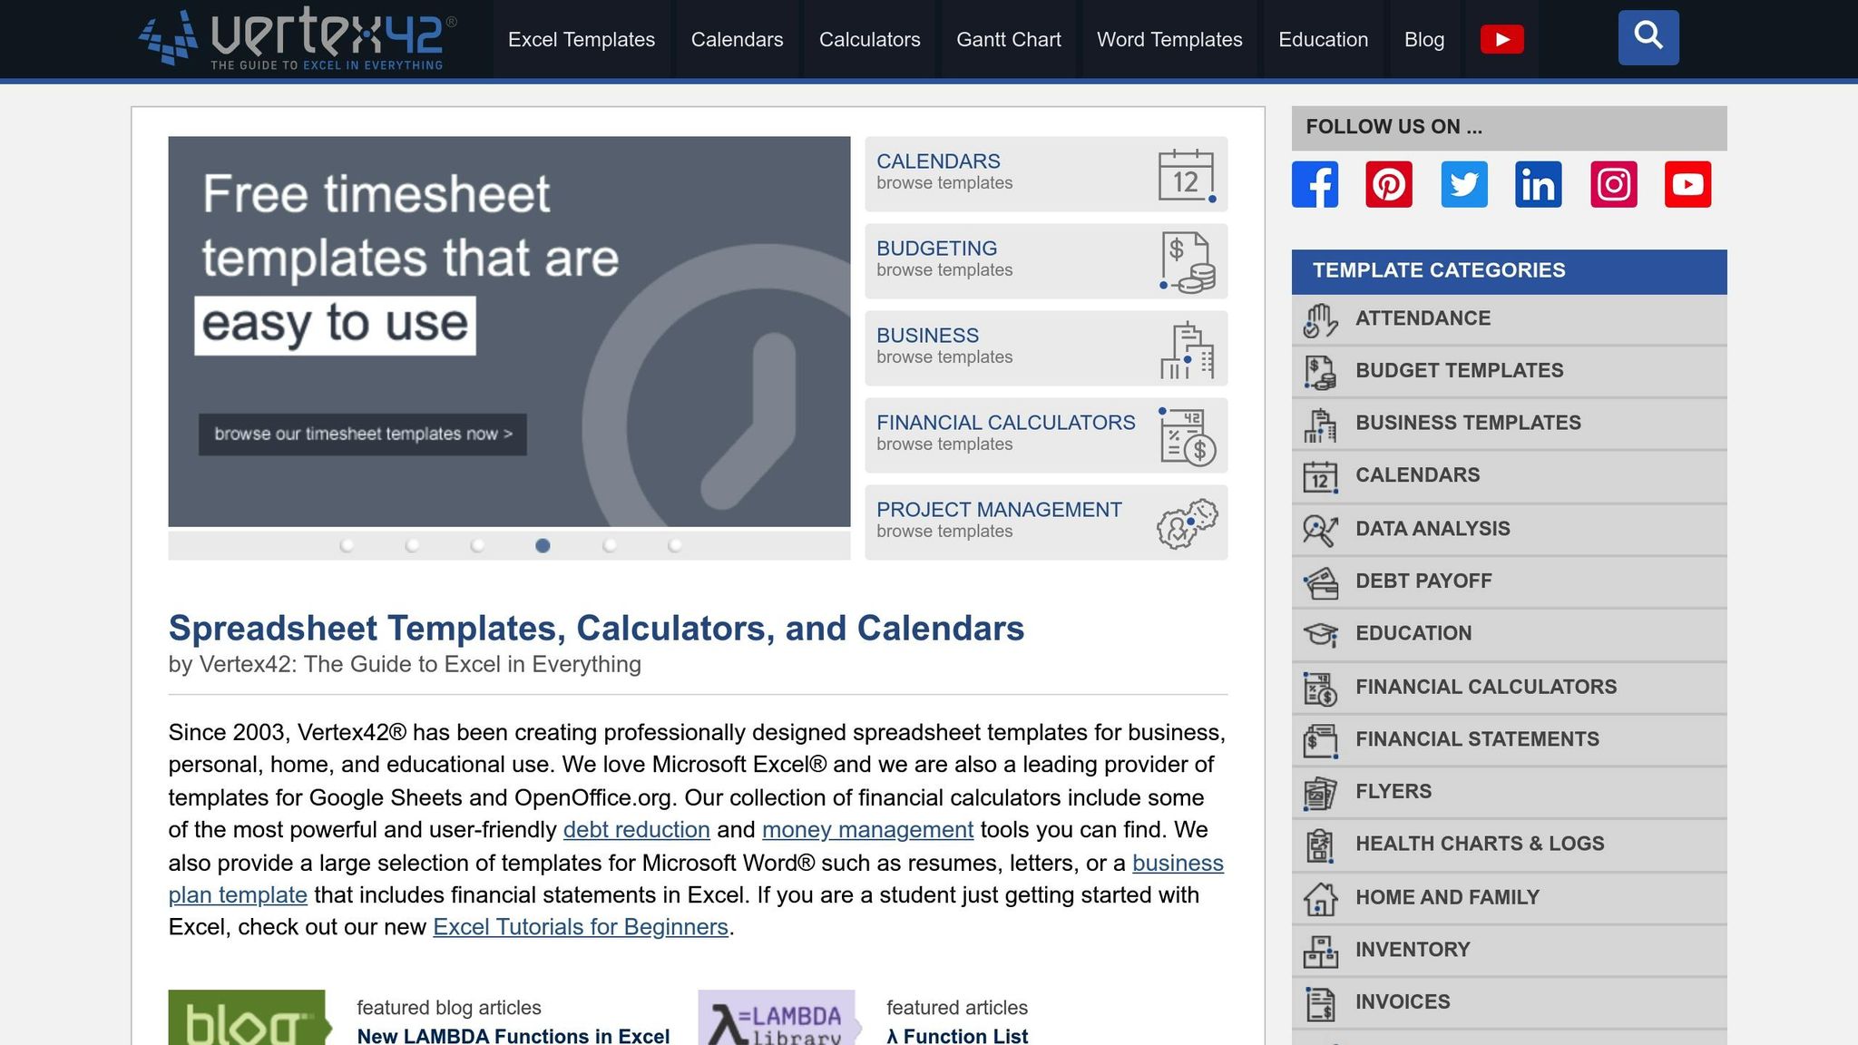Open the Gantt Chart menu item
Screen dimensions: 1858x1045
1008,39
